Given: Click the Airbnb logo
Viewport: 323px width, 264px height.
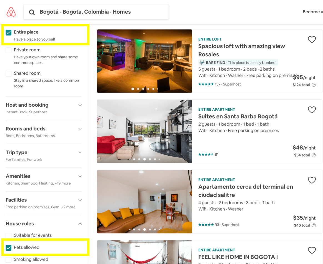Looking at the screenshot, I should click(x=11, y=12).
